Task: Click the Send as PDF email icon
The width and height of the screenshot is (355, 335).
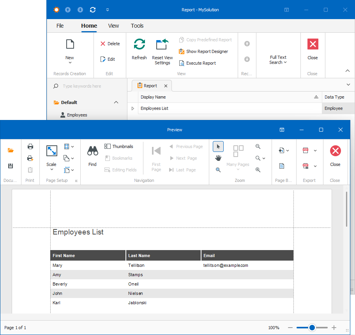Action: 306,166
